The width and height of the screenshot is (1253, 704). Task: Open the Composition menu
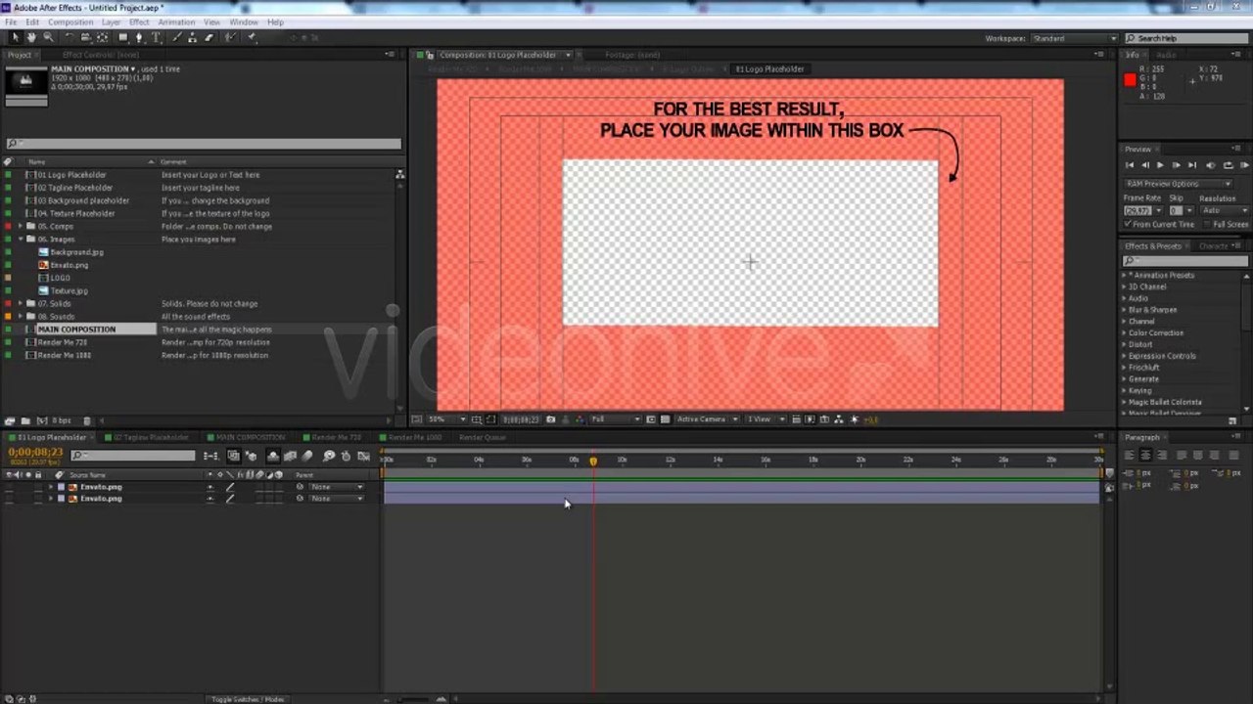pos(70,22)
